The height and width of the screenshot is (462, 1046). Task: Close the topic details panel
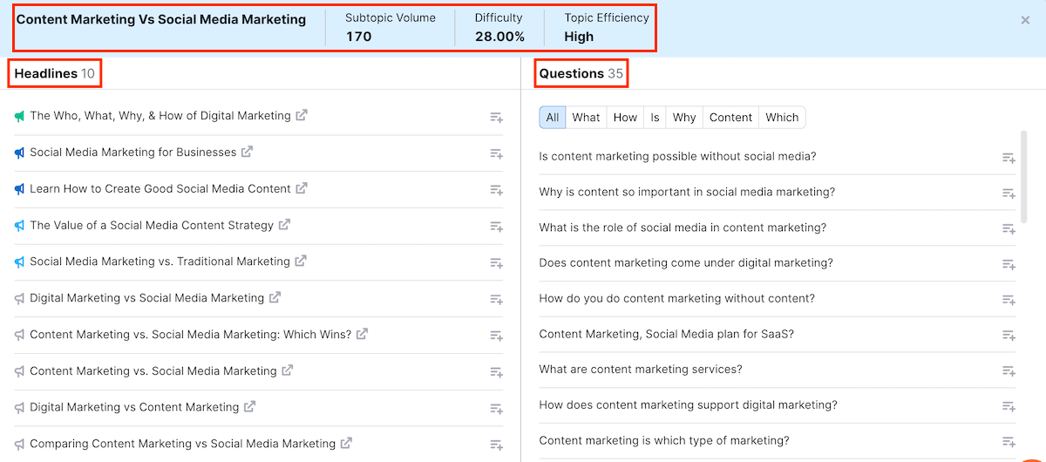point(1025,21)
